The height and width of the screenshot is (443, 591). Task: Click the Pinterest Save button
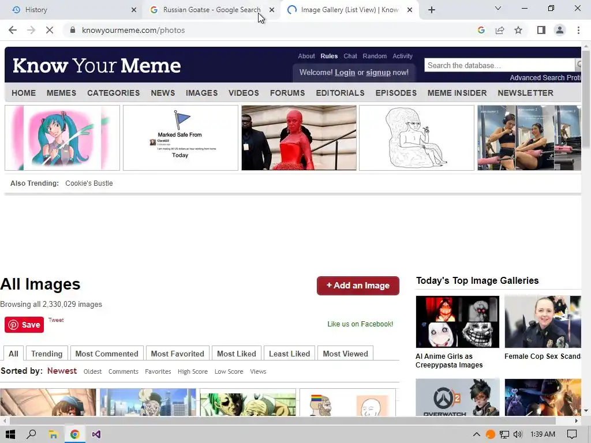pyautogui.click(x=24, y=325)
